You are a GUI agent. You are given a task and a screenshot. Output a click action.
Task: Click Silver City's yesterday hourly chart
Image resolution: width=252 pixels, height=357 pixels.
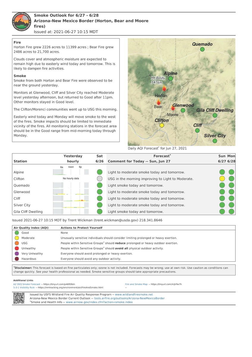click(x=71, y=205)
